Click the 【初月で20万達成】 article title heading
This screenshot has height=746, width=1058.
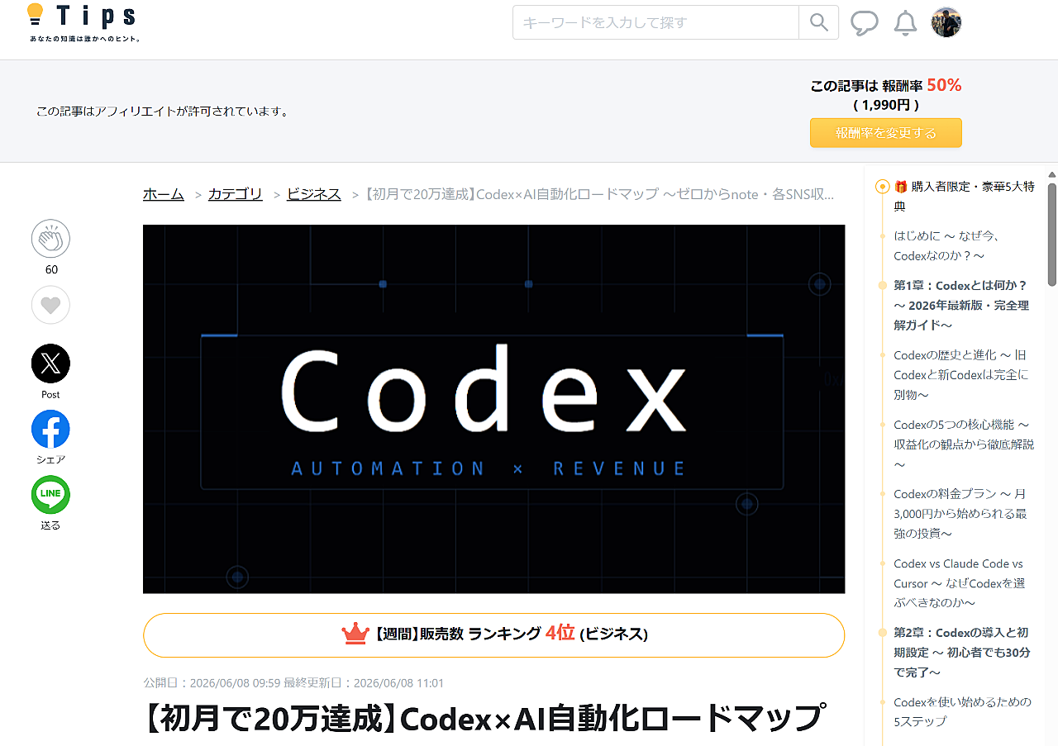coord(485,719)
